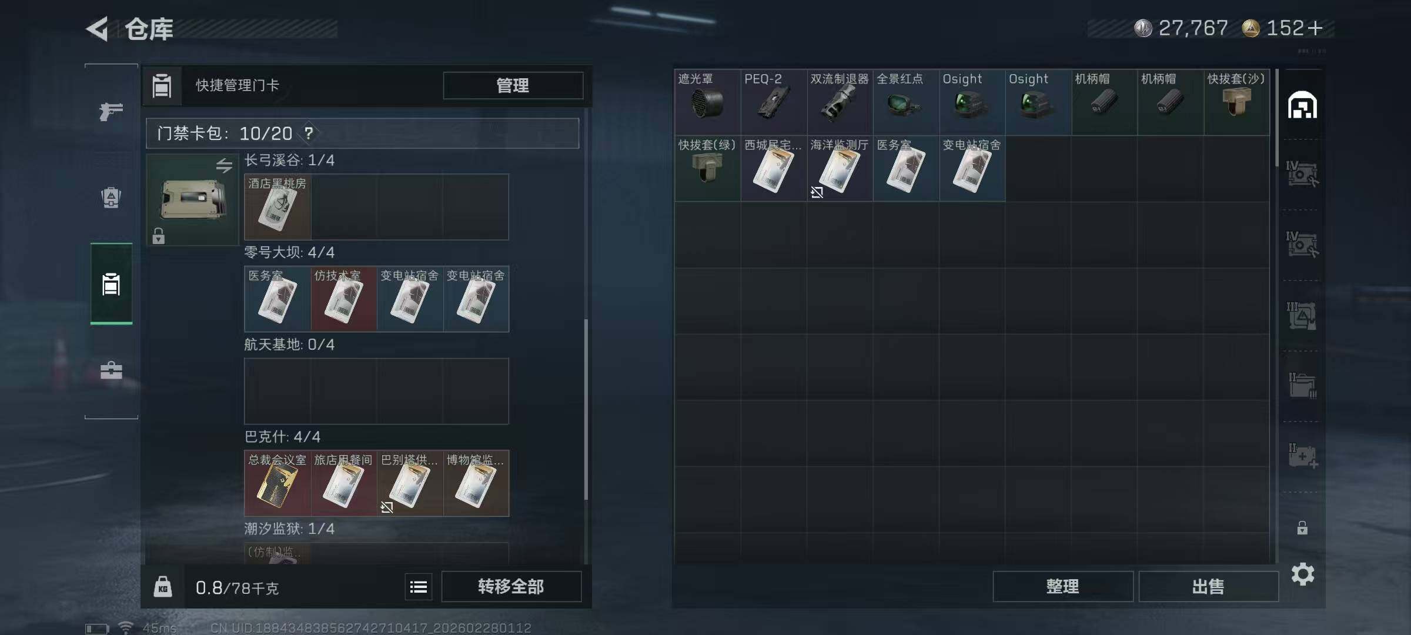1411x635 pixels.
Task: Select the 酒店黑桃房 keycard
Action: pyautogui.click(x=277, y=207)
